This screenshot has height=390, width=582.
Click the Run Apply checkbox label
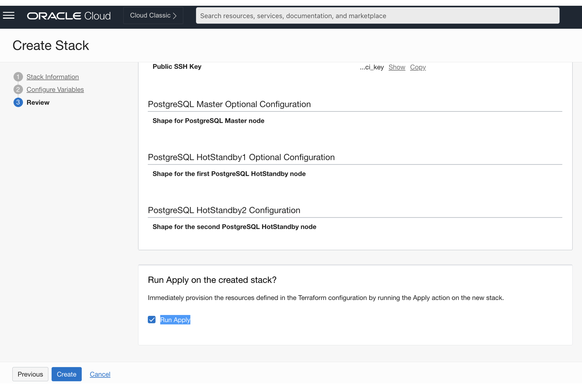click(x=175, y=319)
